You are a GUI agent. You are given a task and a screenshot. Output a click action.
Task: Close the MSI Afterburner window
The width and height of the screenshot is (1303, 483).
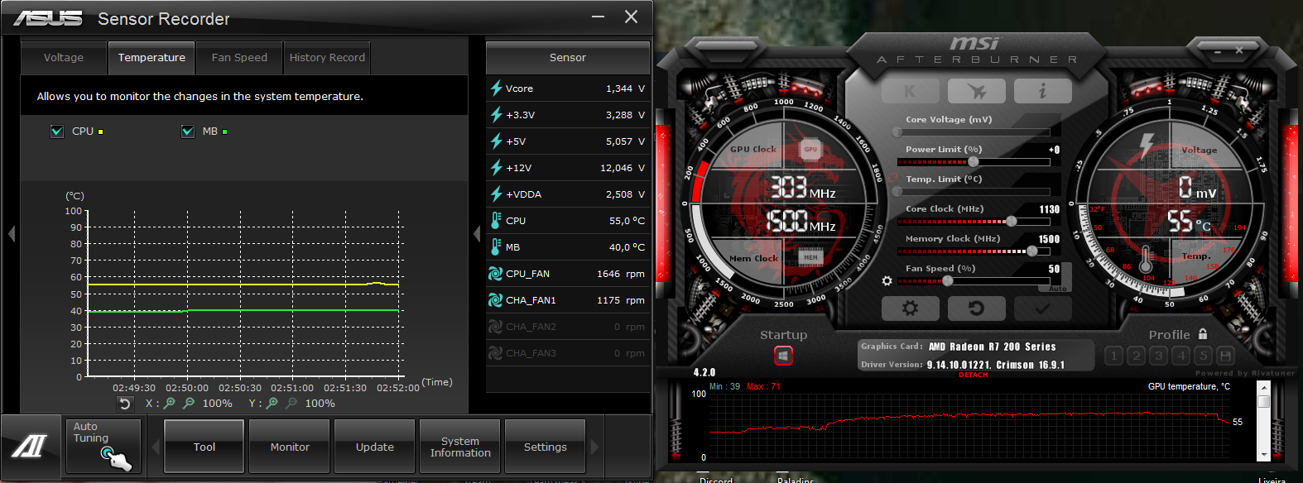[1239, 50]
